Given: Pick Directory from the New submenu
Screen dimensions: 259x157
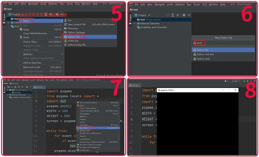Looking at the screenshot, I should coord(90,28).
